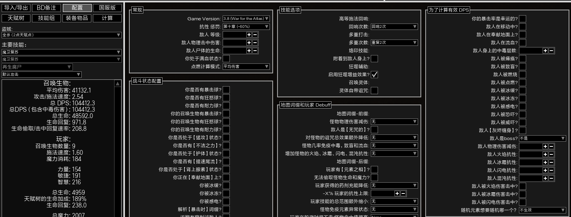Increase 敌人尸体的生命 with plus button
The image size is (571, 217).
click(249, 51)
